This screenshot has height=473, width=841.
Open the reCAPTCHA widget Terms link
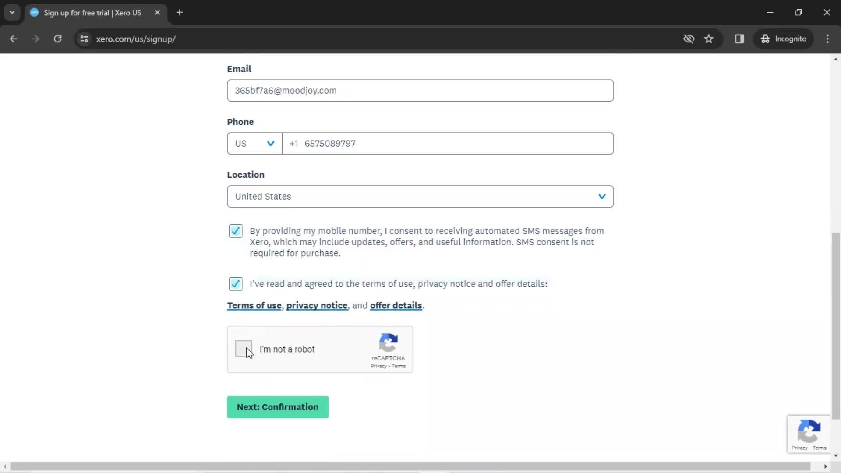399,366
